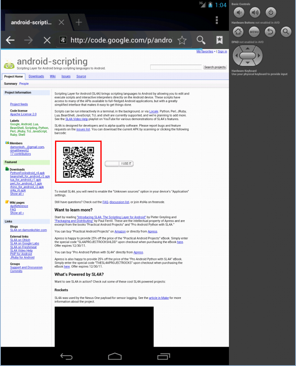
Task: Open PHP for Android link
Action: 21,254
